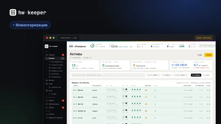Click the Быстродействие sub-item icon
This screenshot has width=221, height=124.
point(50,62)
